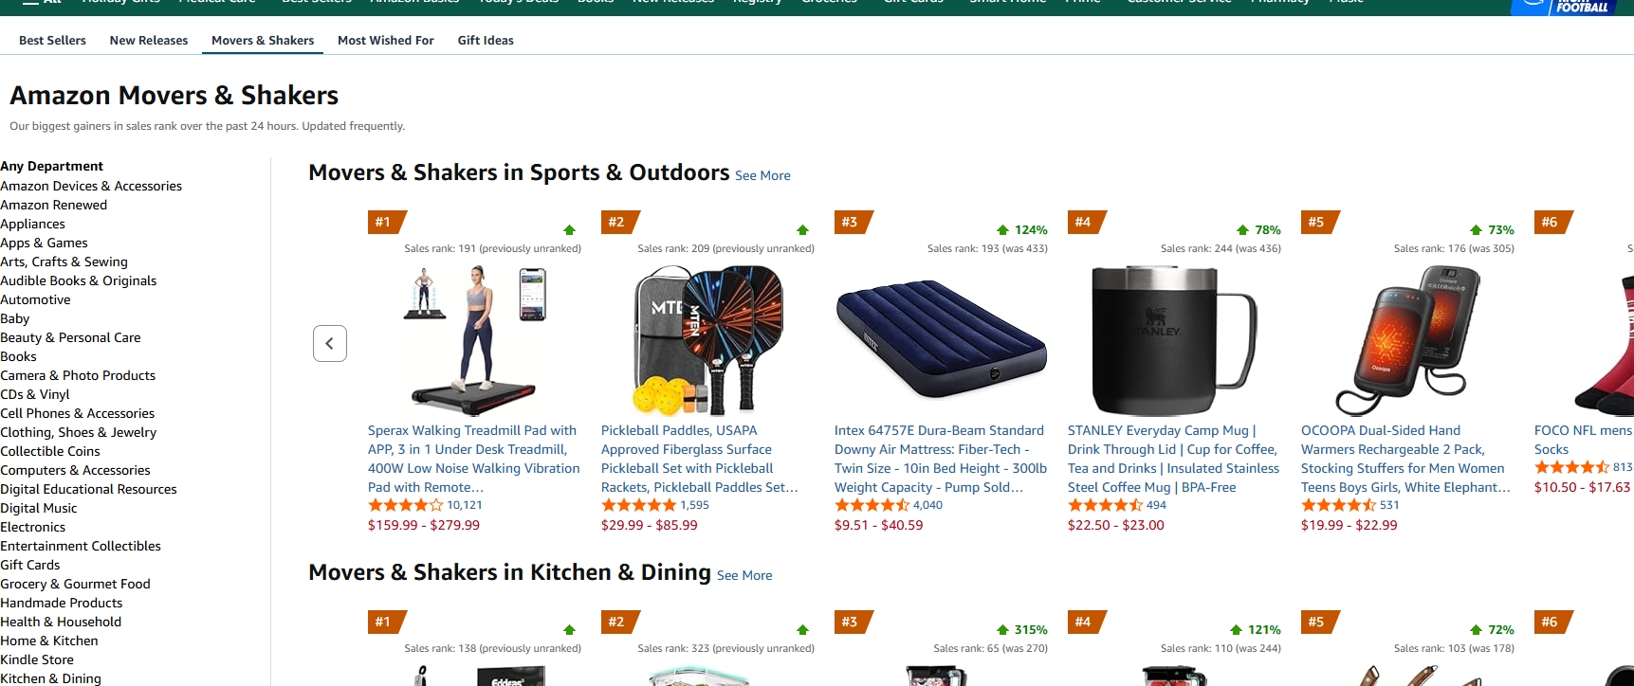Select the Stanley camp mug image
Image resolution: width=1634 pixels, height=686 pixels.
coord(1174,339)
